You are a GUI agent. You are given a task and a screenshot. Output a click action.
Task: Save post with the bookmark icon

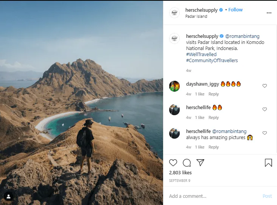[x=268, y=163]
